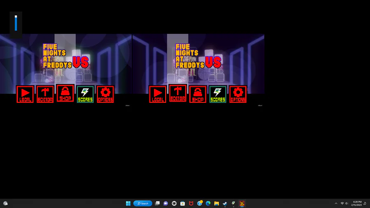Screen dimensions: 370x208
Task: Open Options in right game screen
Action: [x=238, y=94]
